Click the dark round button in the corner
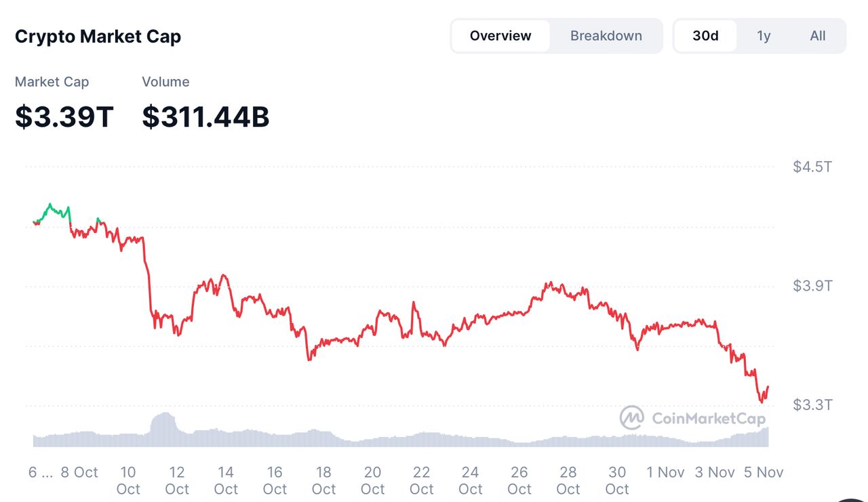This screenshot has height=502, width=868. pyautogui.click(x=850, y=499)
